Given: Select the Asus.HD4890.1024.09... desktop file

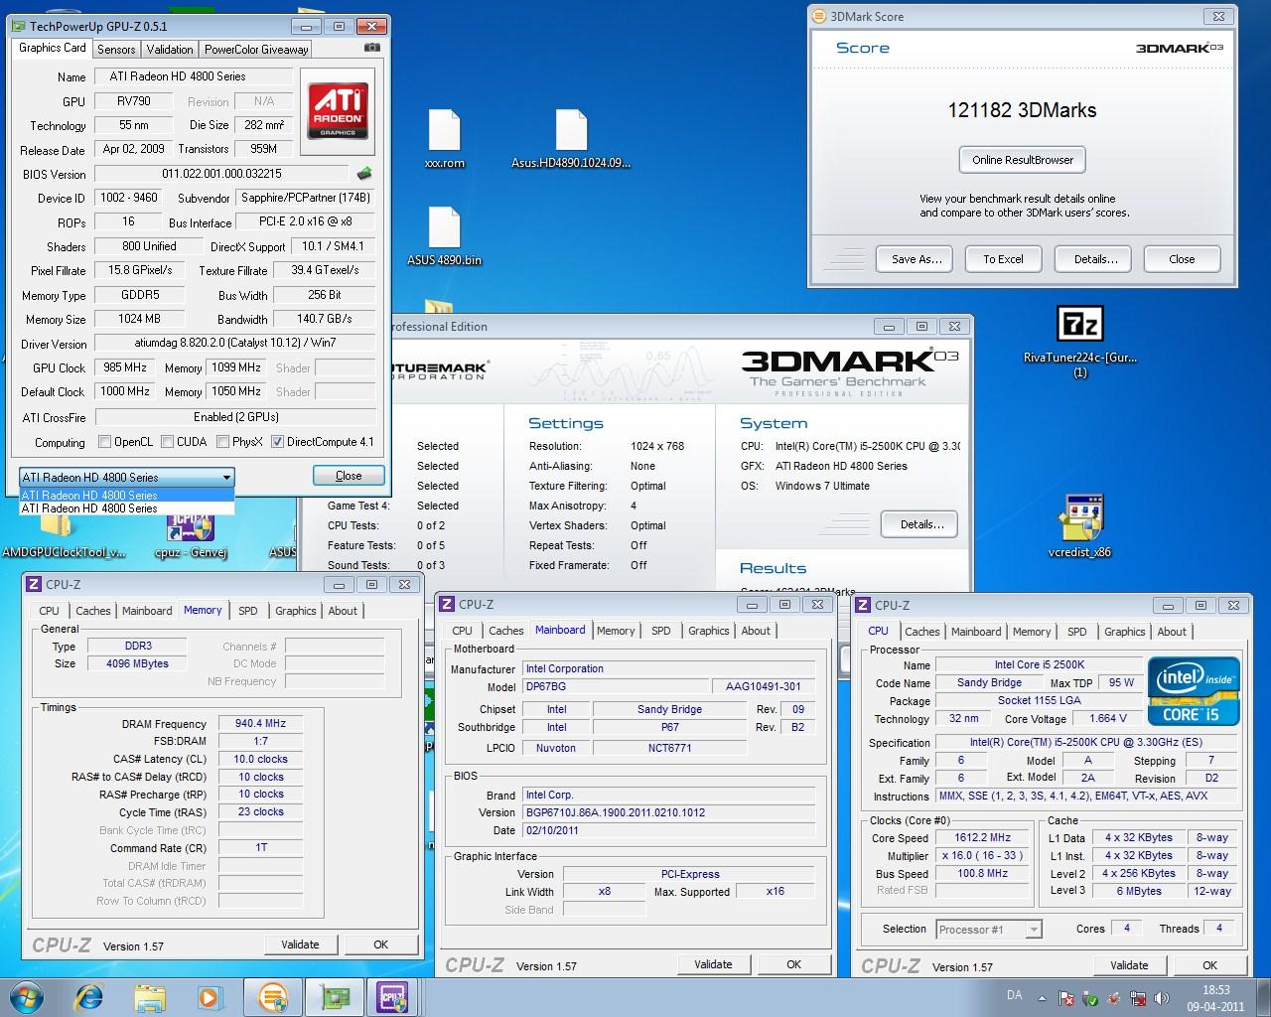Looking at the screenshot, I should [571, 140].
